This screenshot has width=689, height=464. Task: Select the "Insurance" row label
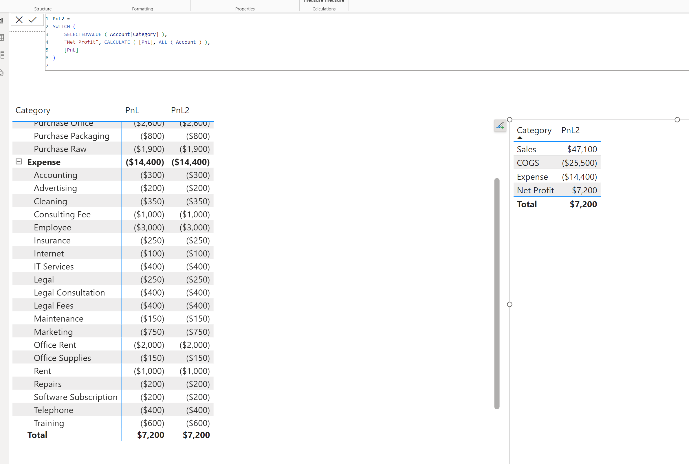tap(52, 241)
